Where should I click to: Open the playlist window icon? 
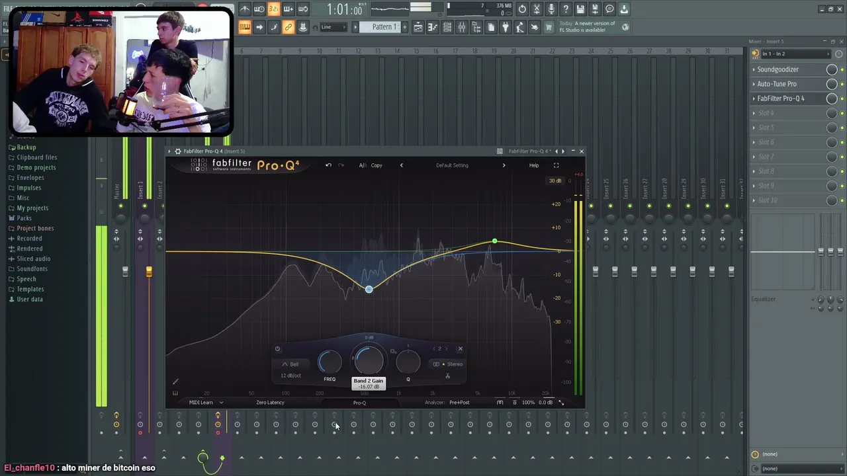[x=418, y=27]
